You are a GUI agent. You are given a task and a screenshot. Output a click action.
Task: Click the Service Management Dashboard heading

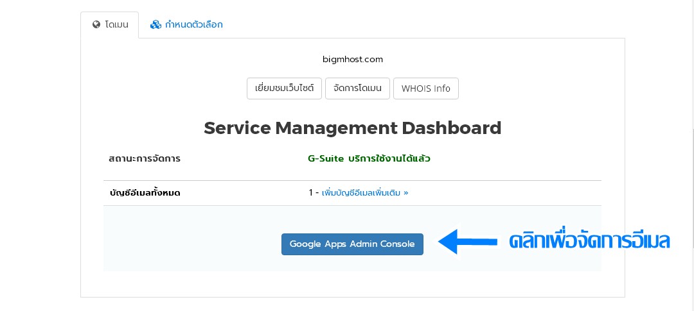pos(353,128)
